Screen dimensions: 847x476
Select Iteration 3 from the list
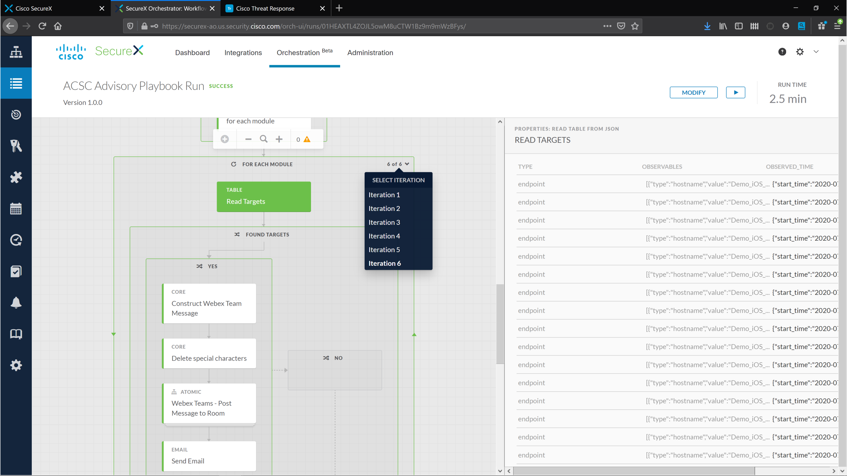click(x=384, y=222)
